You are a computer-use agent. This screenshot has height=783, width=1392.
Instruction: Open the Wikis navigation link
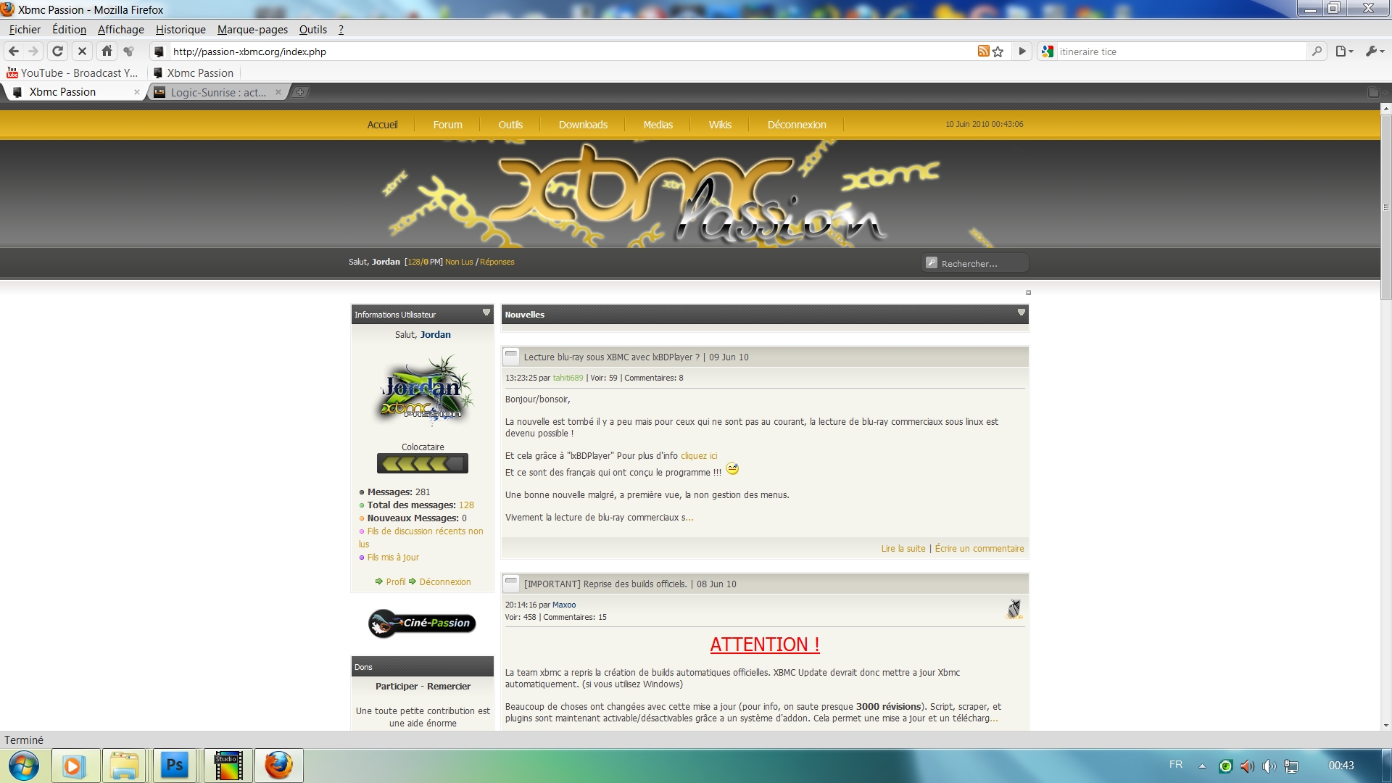[720, 125]
